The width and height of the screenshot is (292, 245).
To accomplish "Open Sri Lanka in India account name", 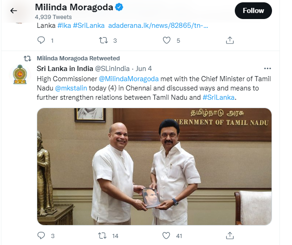I will click(x=65, y=69).
